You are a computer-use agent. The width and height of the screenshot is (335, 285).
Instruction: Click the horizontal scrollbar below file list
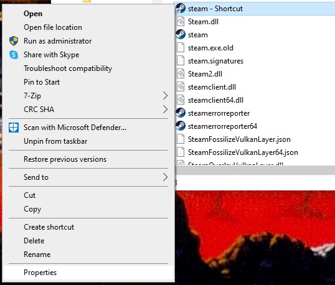[x=255, y=171]
